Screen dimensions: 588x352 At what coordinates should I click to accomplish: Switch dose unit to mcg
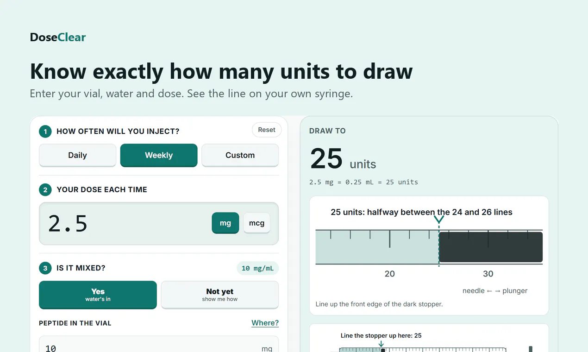tap(256, 223)
